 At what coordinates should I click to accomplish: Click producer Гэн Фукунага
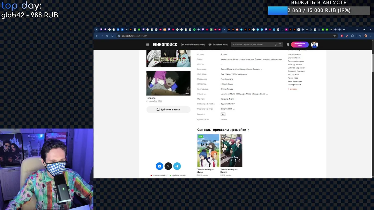(x=227, y=79)
